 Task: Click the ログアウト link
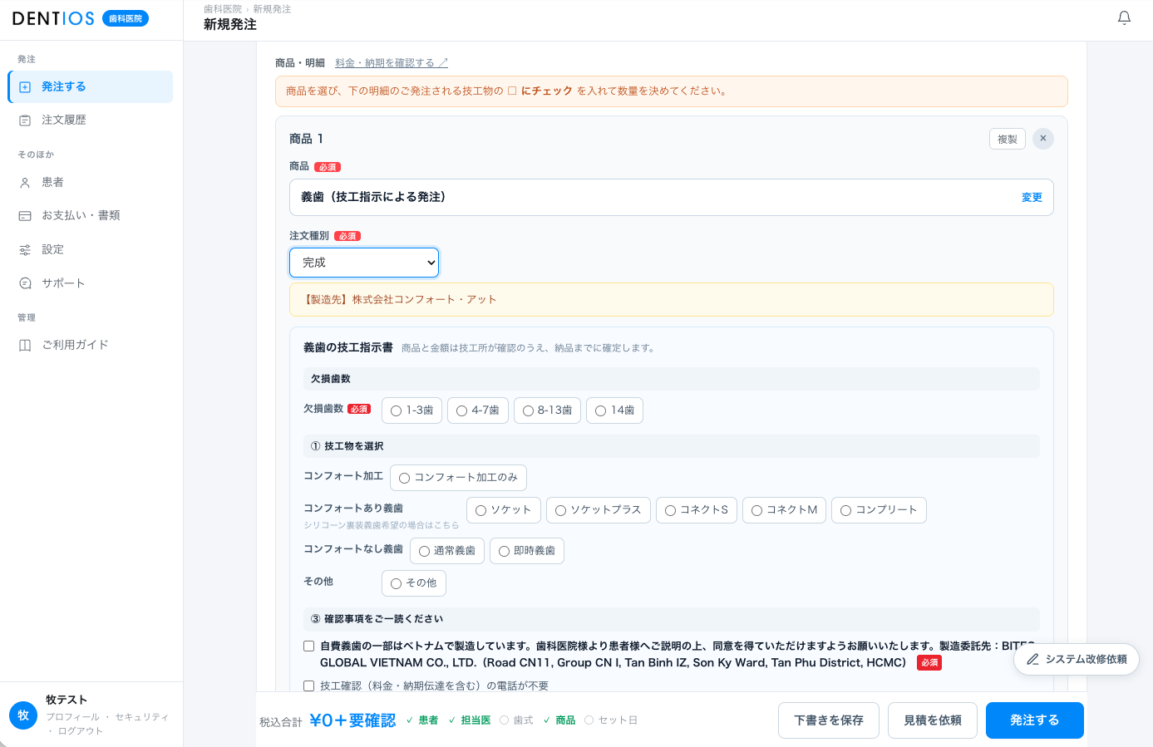tap(81, 731)
